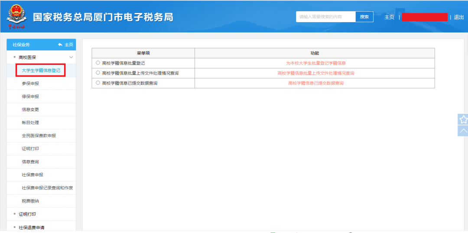Open 参保申报 in the sidebar
The image size is (468, 233).
coord(30,84)
